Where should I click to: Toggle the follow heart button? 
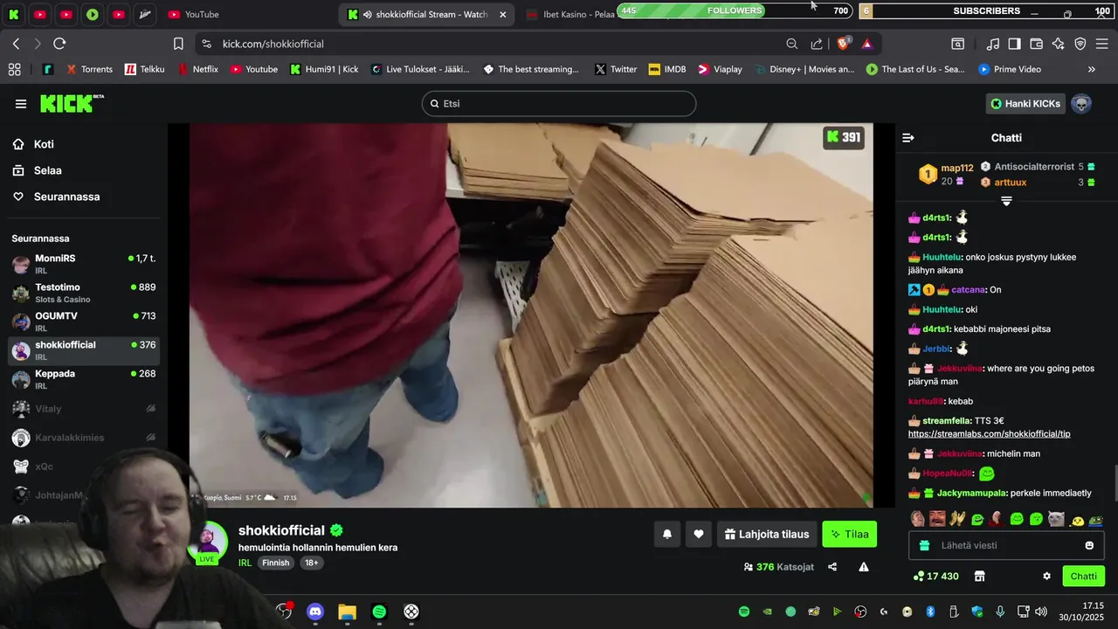click(699, 534)
